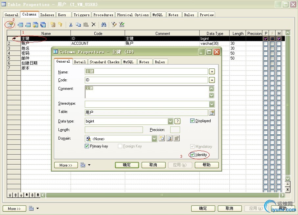Open dropdown arrow beside Table Properties menu icon
The width and height of the screenshot is (298, 215).
coord(38,208)
